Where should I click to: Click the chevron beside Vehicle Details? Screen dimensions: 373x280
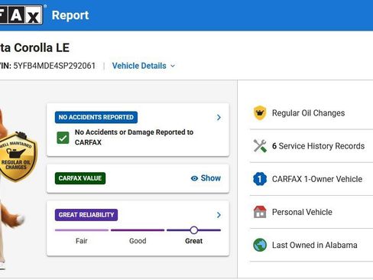point(173,66)
